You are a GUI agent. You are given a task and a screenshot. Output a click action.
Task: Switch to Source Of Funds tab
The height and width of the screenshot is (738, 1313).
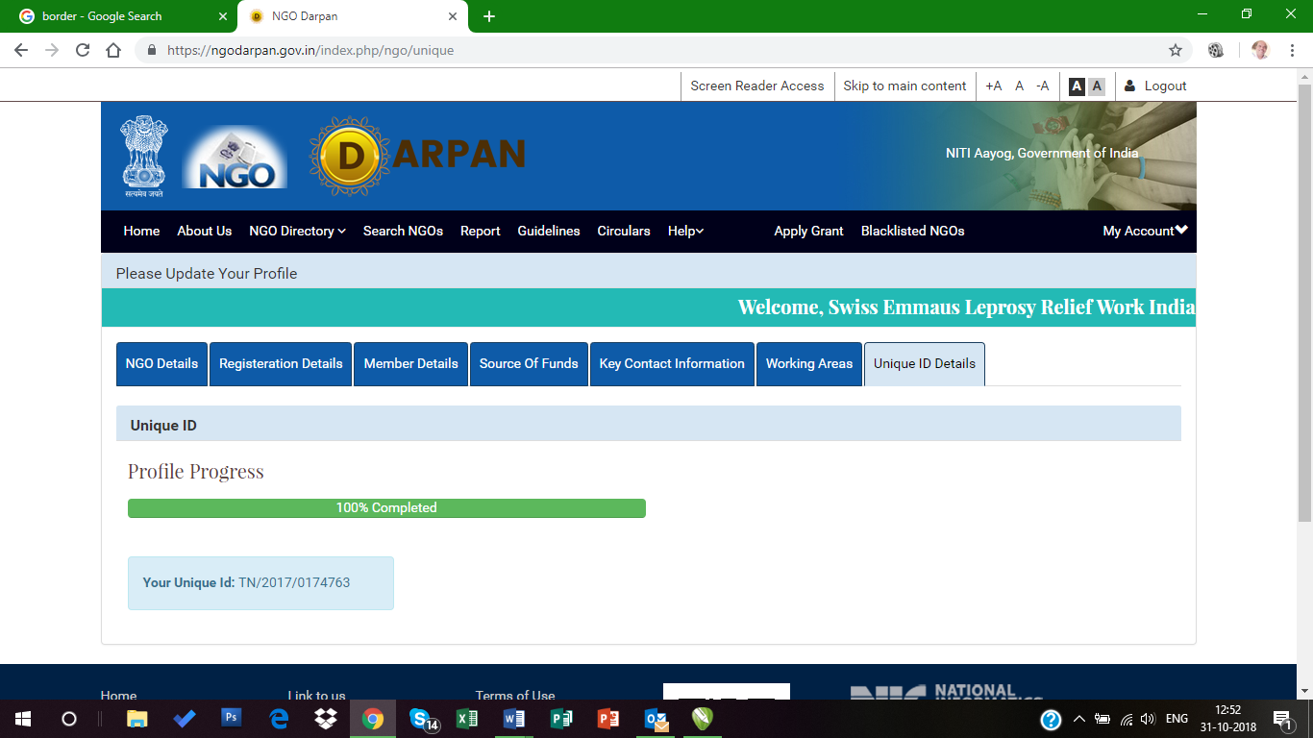click(529, 364)
